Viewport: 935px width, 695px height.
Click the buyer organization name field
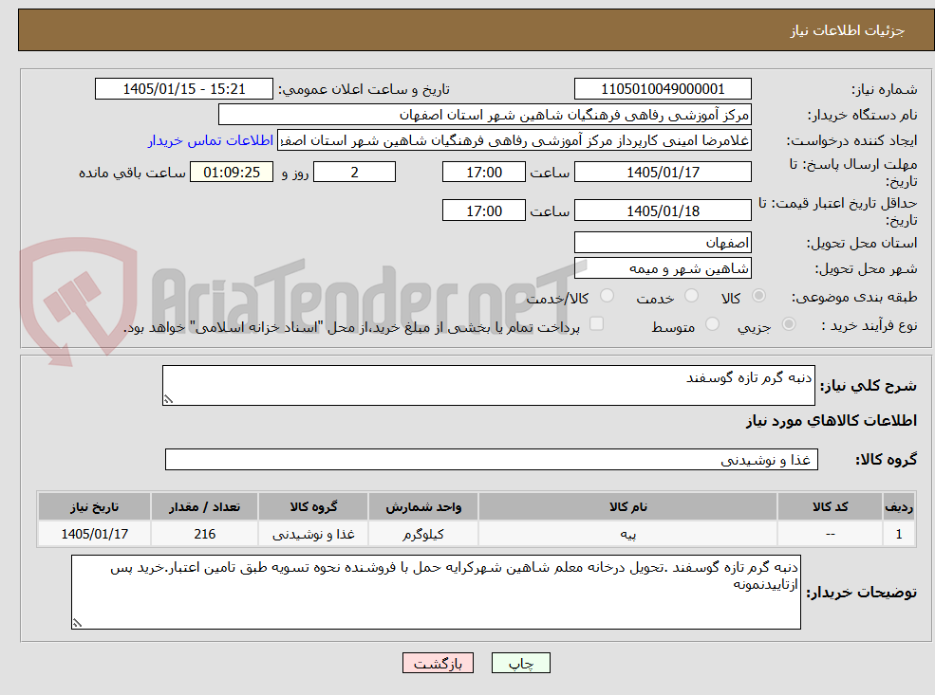coord(484,115)
